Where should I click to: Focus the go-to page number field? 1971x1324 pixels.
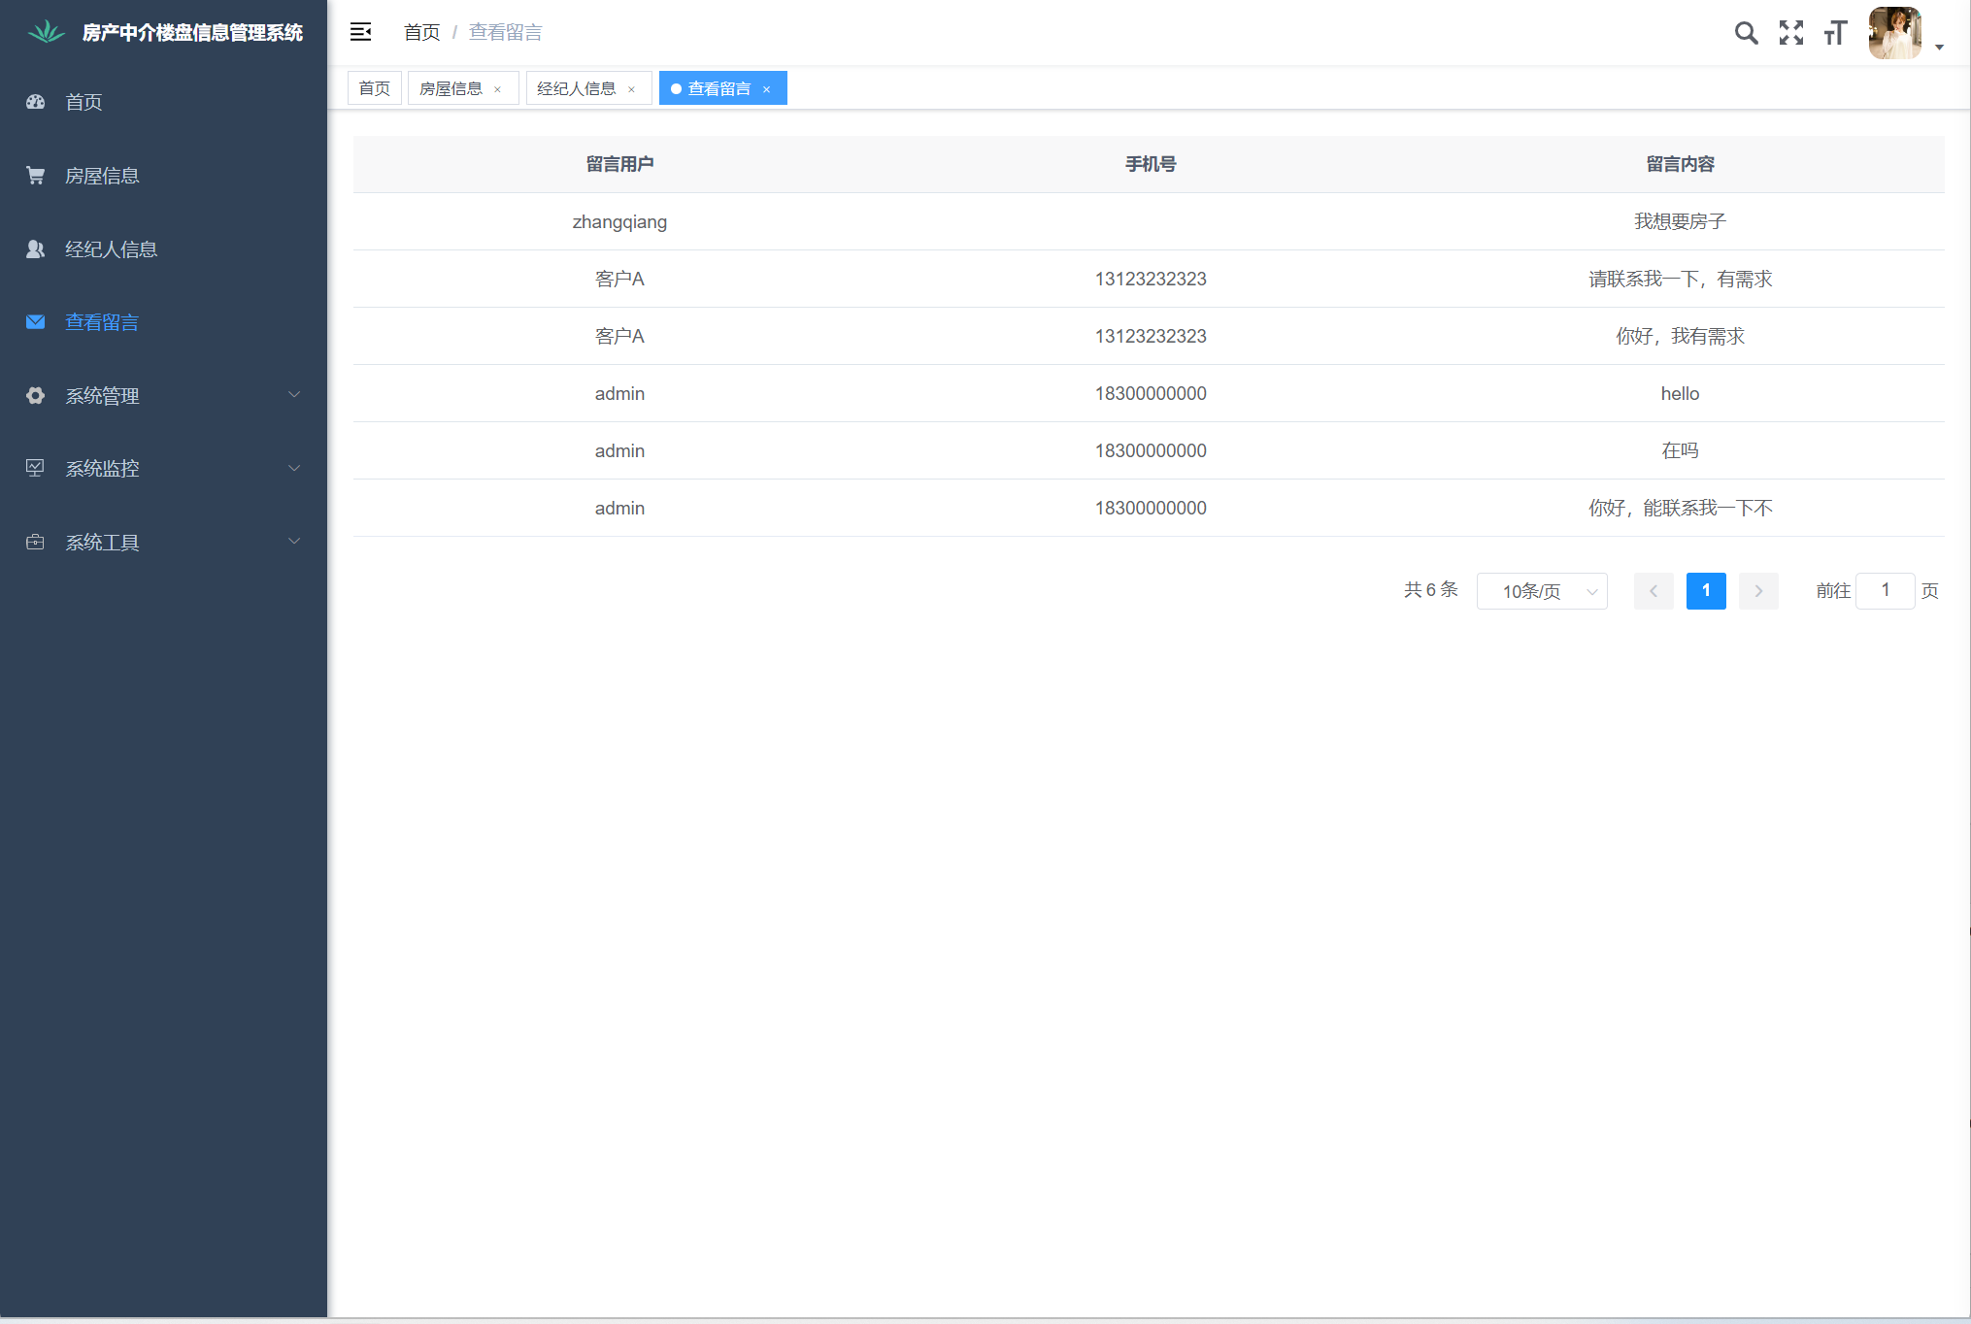point(1884,591)
